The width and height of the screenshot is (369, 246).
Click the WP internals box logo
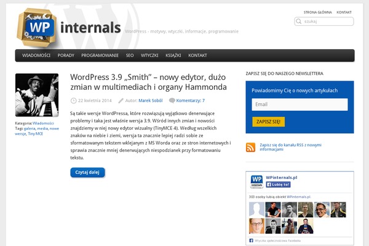[37, 27]
